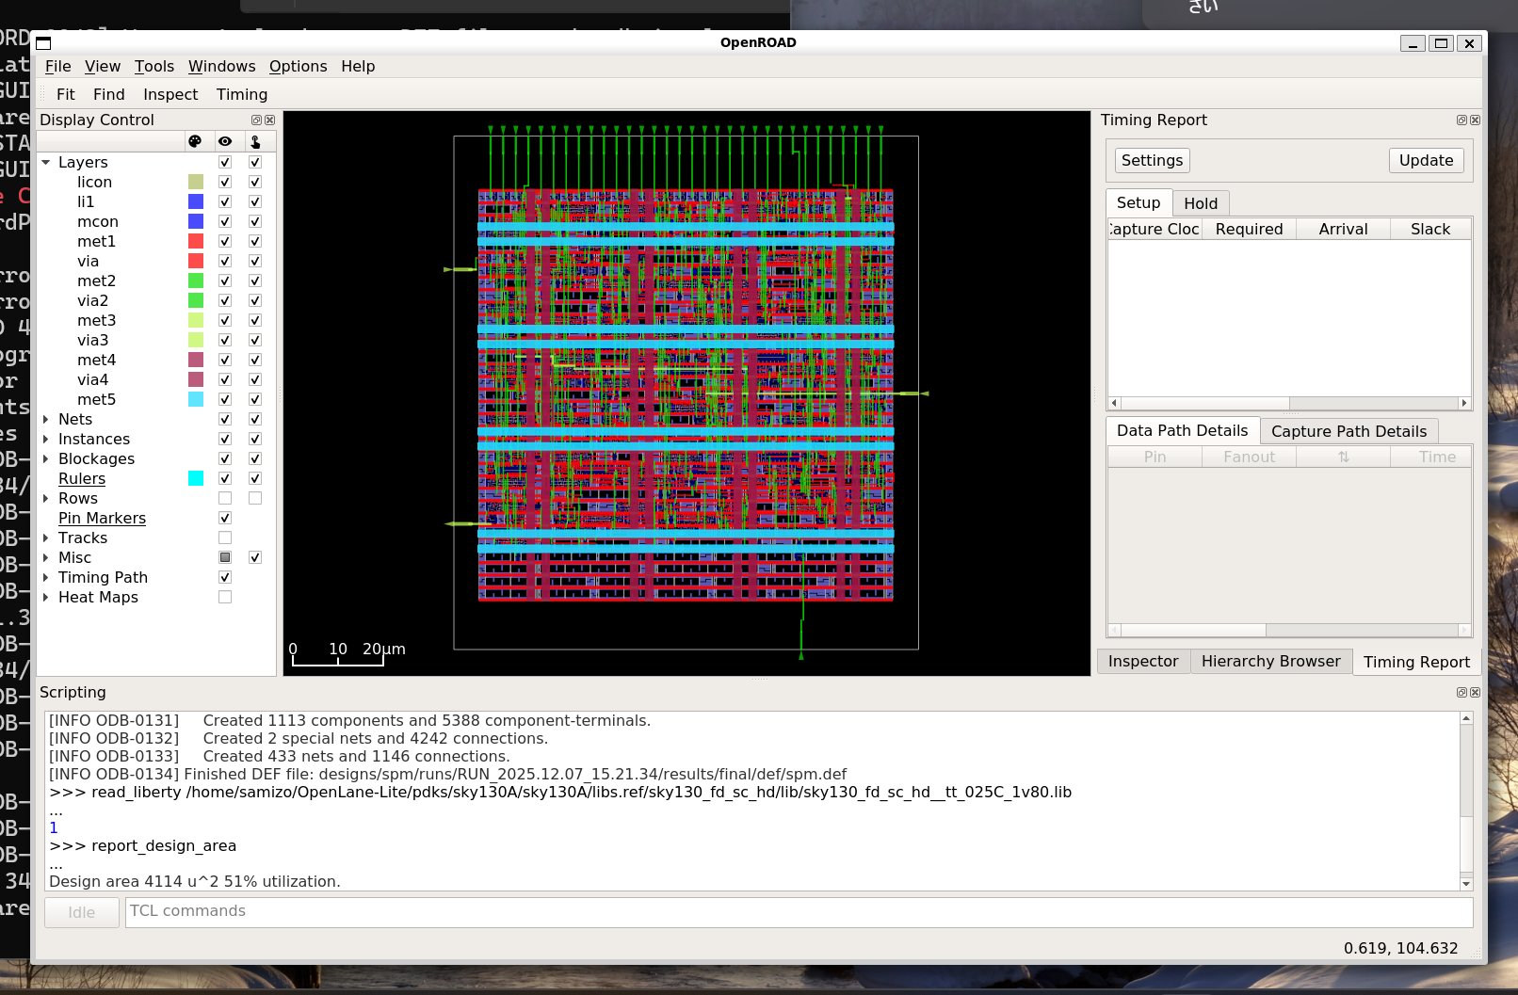Screen dimensions: 1518x995
Task: Open the Tools menu
Action: click(154, 67)
